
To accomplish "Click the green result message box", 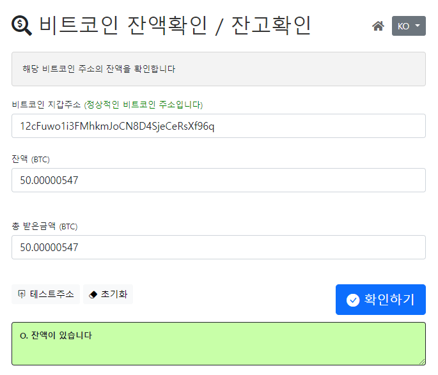I will click(x=219, y=344).
